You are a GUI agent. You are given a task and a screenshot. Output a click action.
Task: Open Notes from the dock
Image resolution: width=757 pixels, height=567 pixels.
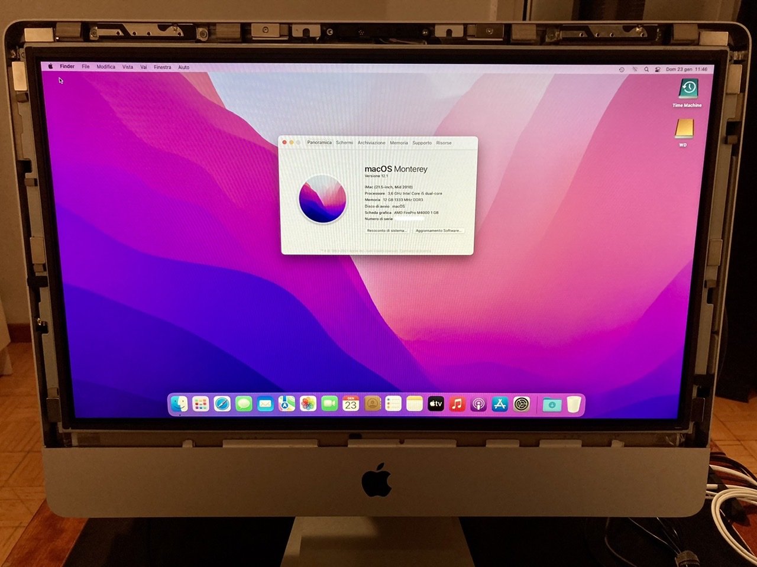coord(415,404)
